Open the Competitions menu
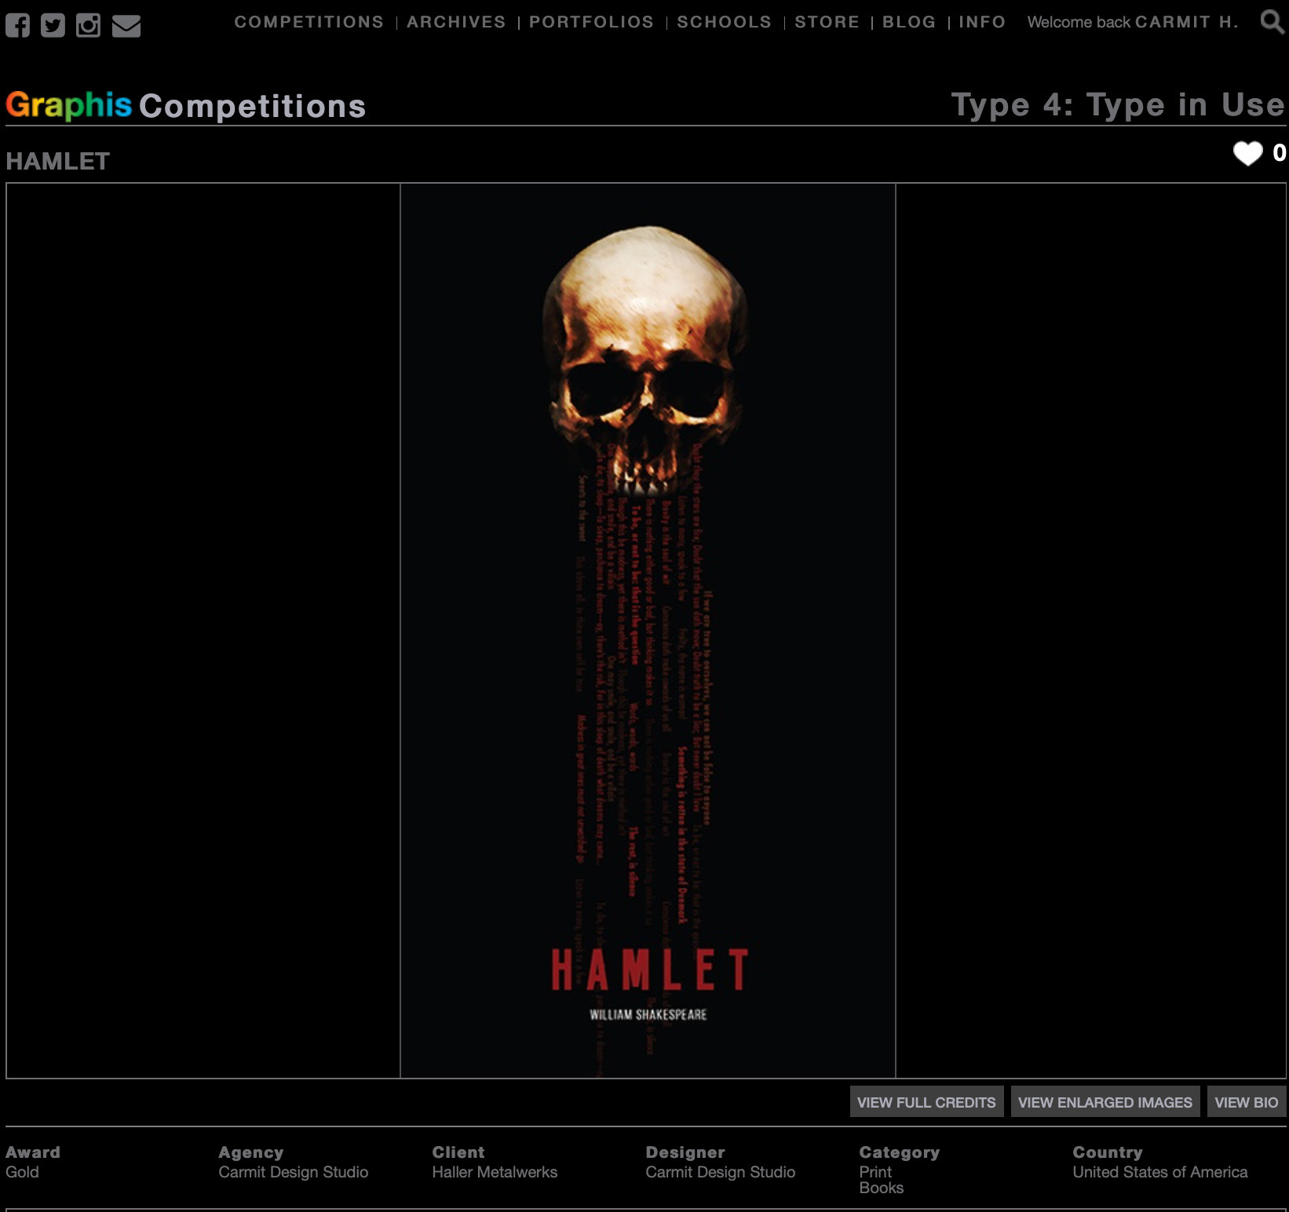Screen dimensions: 1289x1212 click(309, 22)
